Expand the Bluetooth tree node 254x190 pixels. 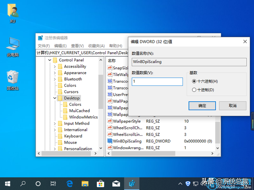click(x=55, y=79)
